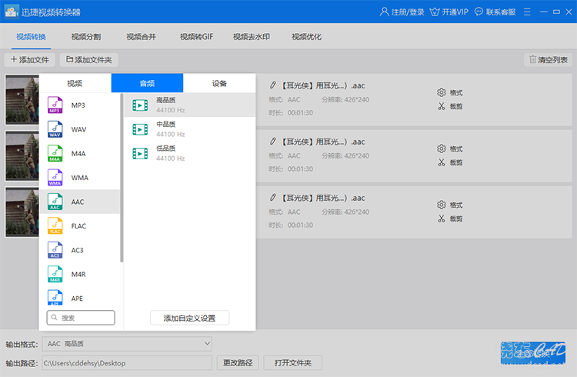The image size is (577, 377).
Task: Click the third video thumbnail
Action: [x=22, y=212]
